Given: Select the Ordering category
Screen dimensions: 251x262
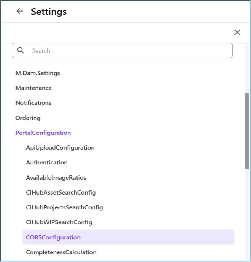Looking at the screenshot, I should click(x=28, y=118).
